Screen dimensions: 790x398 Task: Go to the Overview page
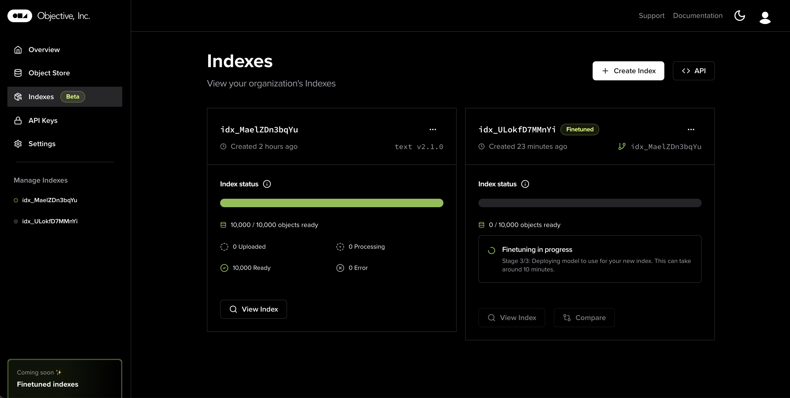tap(44, 50)
